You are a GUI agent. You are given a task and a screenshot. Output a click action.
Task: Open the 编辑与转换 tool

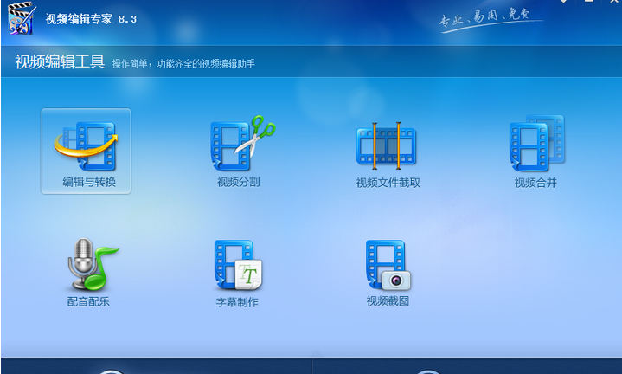[x=86, y=152]
